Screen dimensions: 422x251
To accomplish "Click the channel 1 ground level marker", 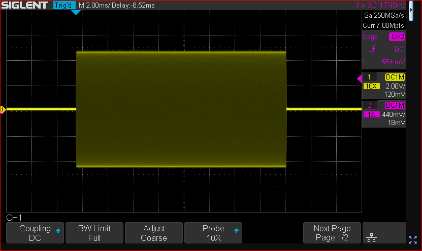I will 3,109.
